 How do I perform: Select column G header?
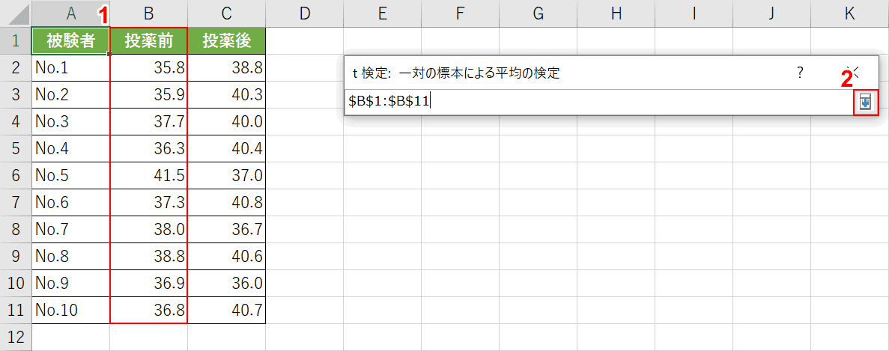[x=538, y=13]
